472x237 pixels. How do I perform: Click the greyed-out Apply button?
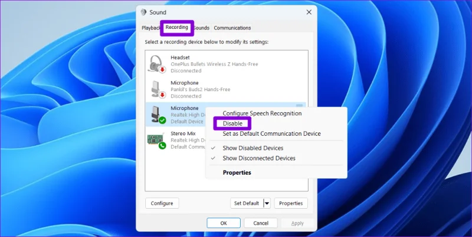pyautogui.click(x=297, y=223)
